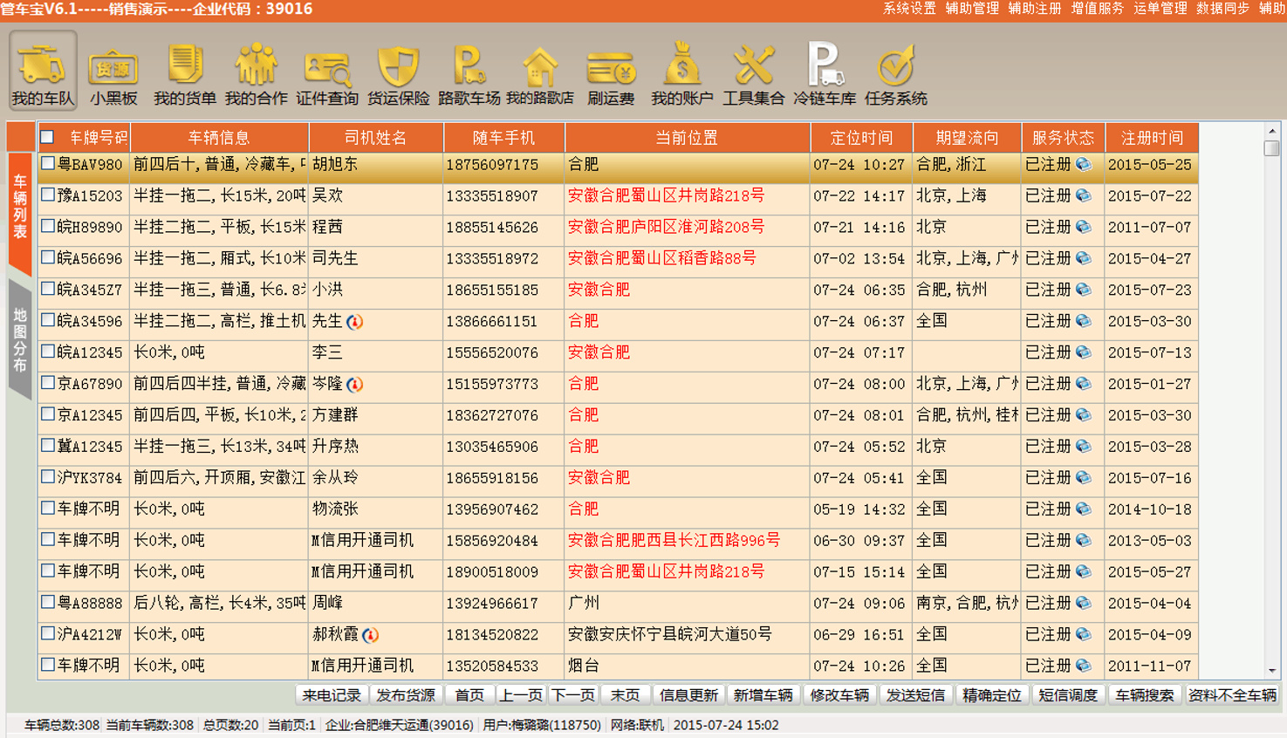Open 系统设置 menu
The width and height of the screenshot is (1287, 738).
click(909, 9)
